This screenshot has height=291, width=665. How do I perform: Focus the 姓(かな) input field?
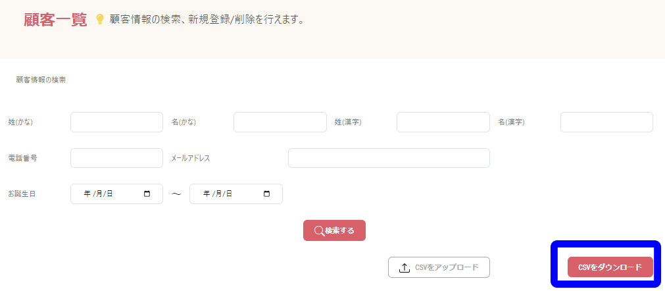pos(116,122)
